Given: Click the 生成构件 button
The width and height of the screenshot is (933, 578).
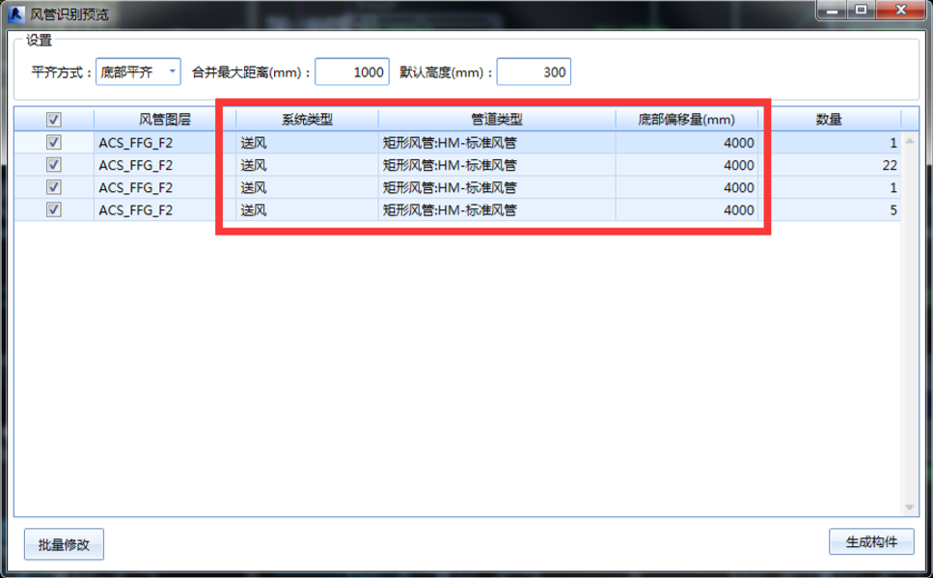Looking at the screenshot, I should click(x=871, y=541).
